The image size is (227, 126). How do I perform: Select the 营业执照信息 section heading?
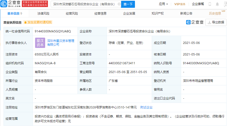click(13, 22)
